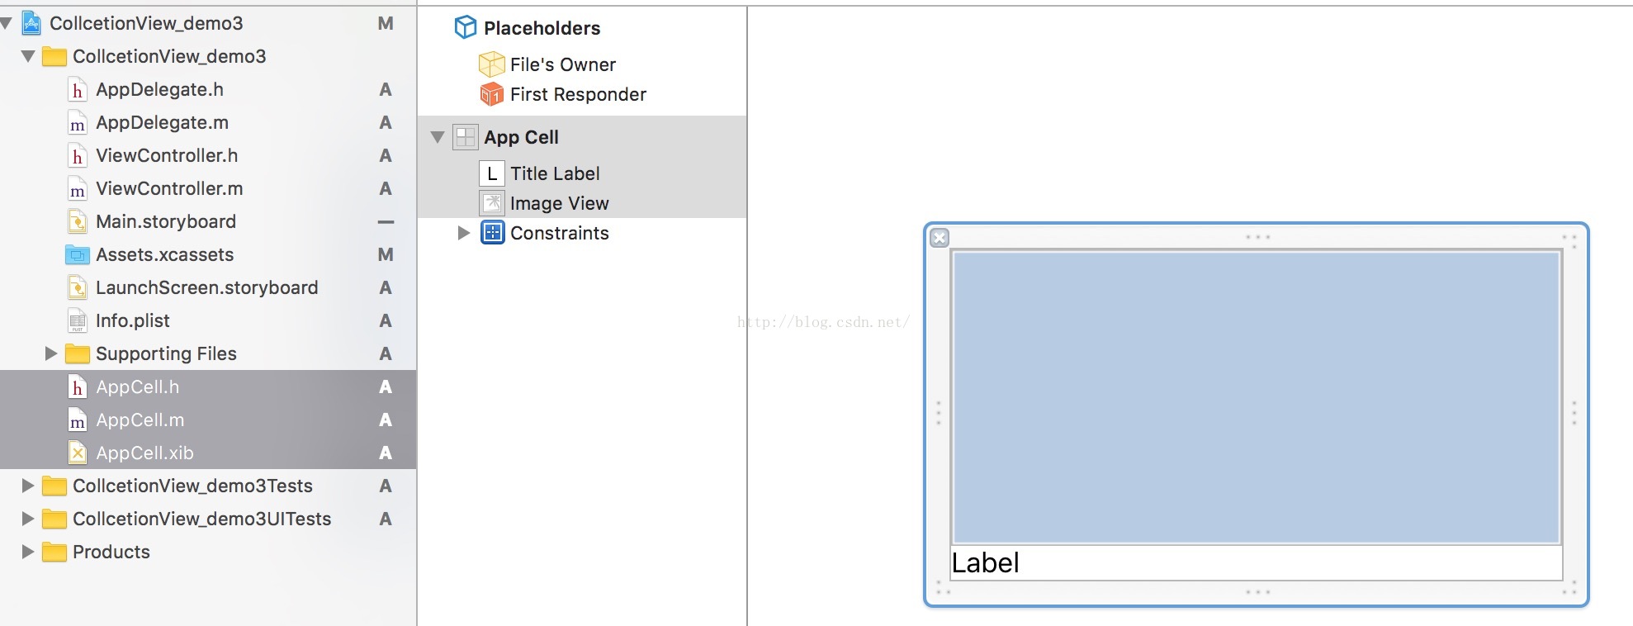Screen dimensions: 1633x626
Task: Click the Placeholders cube icon
Action: 466,28
